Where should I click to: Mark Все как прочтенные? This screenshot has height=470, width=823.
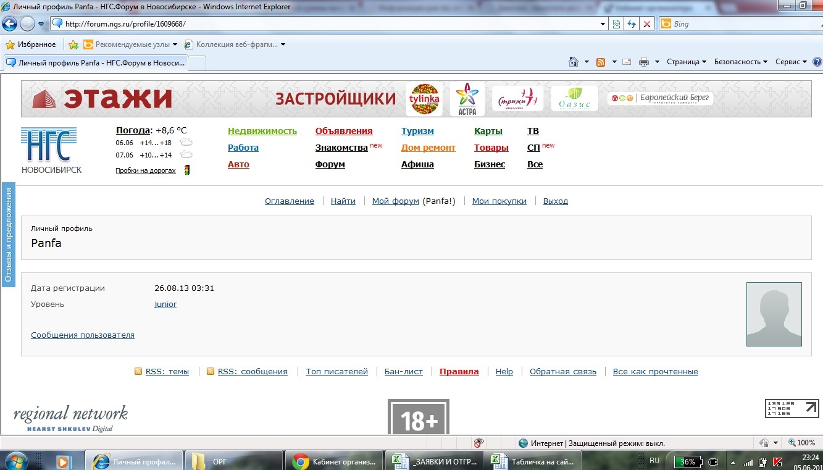point(656,371)
